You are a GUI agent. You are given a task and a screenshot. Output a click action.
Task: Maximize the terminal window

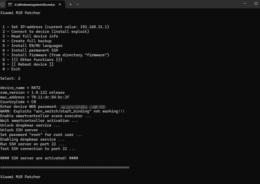pyautogui.click(x=256, y=4)
